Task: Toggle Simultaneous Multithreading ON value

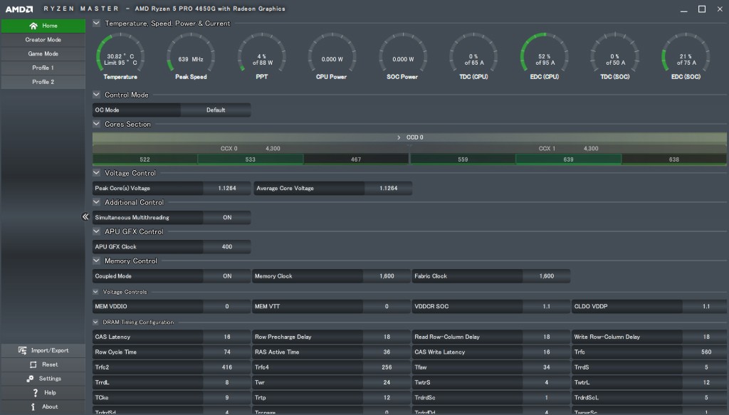Action: coord(227,218)
